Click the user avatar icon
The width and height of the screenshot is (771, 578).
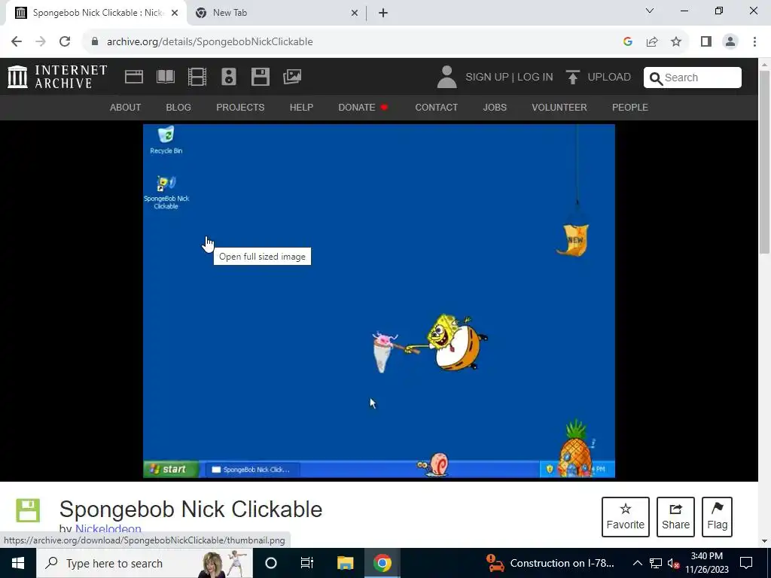coord(446,78)
